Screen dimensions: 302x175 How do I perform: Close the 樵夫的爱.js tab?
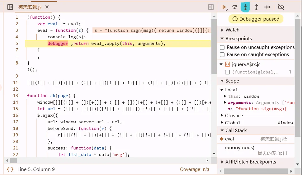point(47,7)
